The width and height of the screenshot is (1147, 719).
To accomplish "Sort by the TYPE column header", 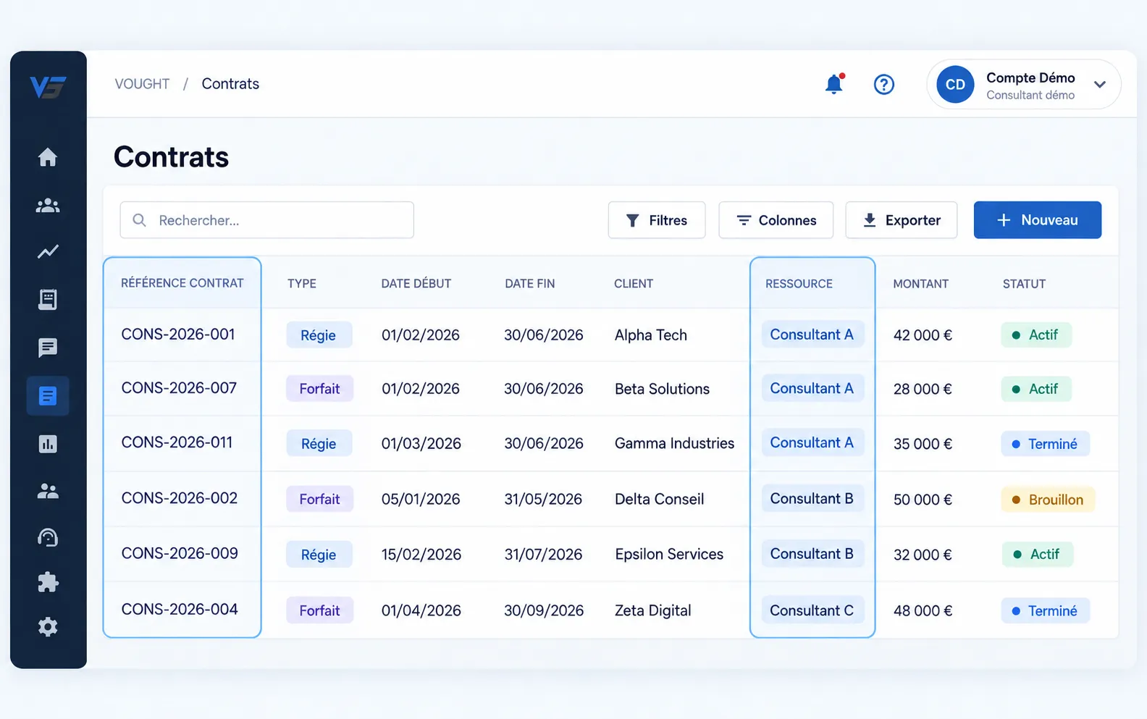I will [302, 284].
